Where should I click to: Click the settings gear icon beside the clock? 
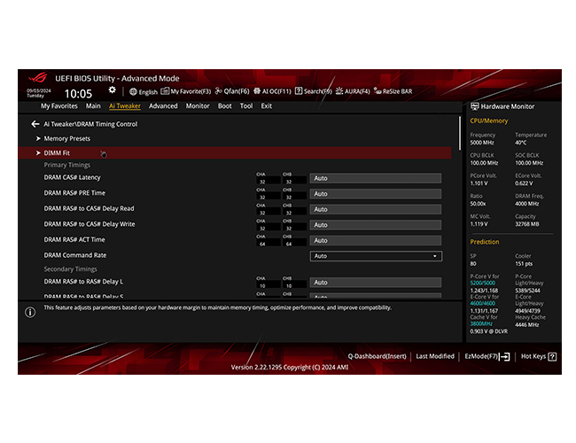point(112,89)
